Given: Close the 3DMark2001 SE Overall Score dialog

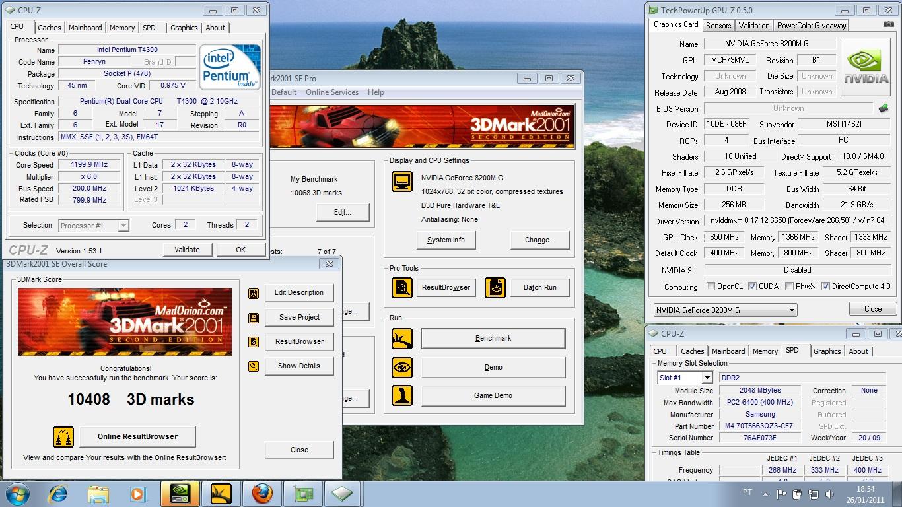Looking at the screenshot, I should 329,263.
